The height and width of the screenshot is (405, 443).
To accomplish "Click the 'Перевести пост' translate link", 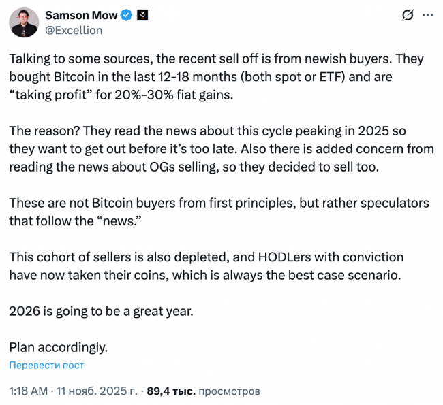I will point(46,366).
